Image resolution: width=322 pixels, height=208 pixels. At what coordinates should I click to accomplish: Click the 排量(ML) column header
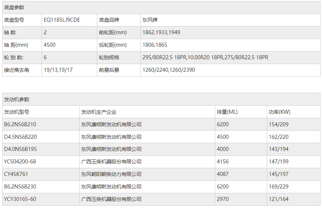click(x=227, y=112)
